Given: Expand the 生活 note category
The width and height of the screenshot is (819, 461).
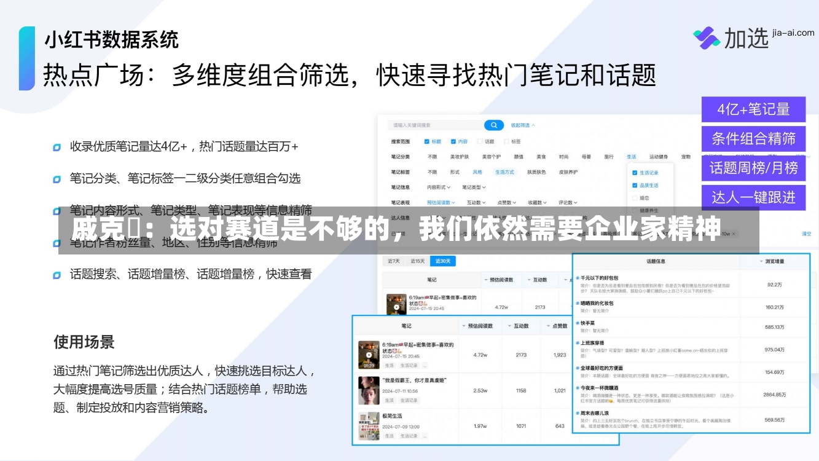Looking at the screenshot, I should [631, 157].
